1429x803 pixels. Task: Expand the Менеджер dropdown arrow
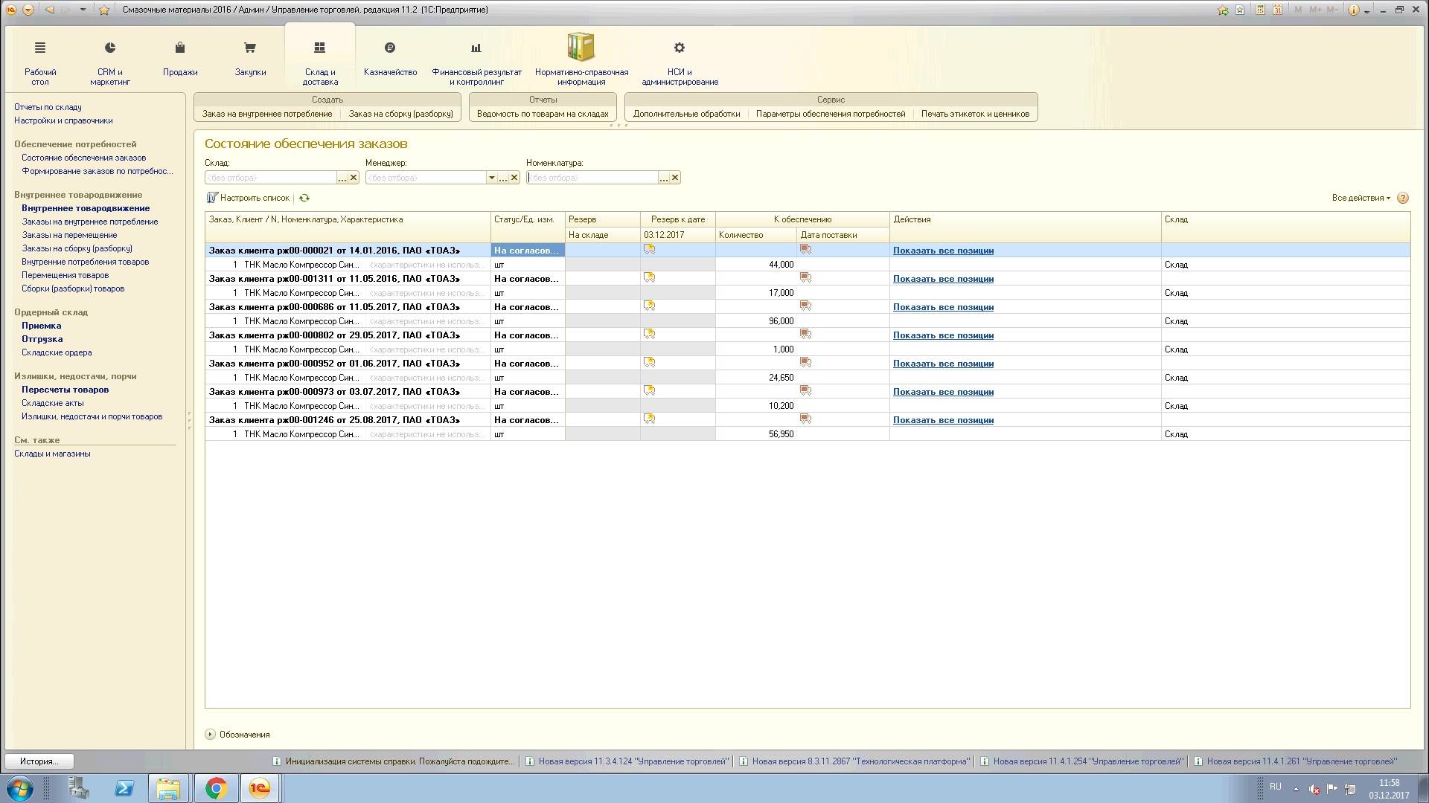pyautogui.click(x=491, y=178)
